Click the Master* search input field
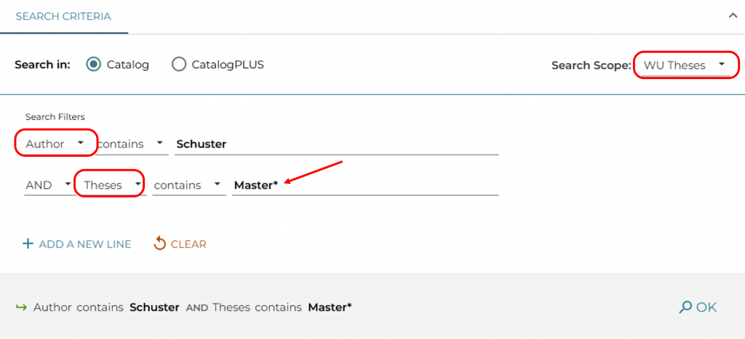The image size is (745, 339). coord(365,185)
